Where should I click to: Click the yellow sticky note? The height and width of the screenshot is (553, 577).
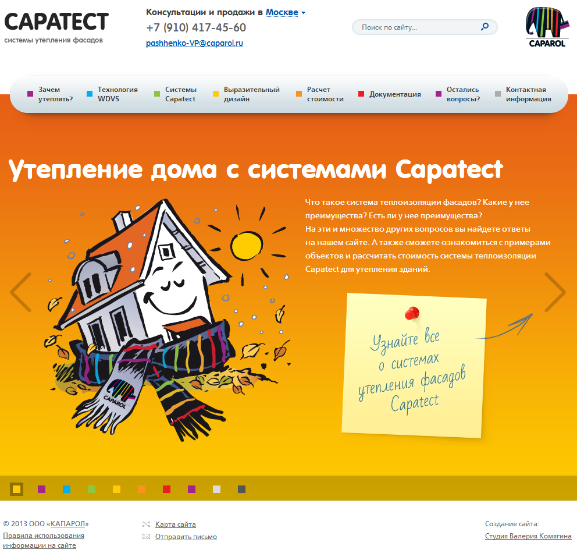tap(414, 365)
